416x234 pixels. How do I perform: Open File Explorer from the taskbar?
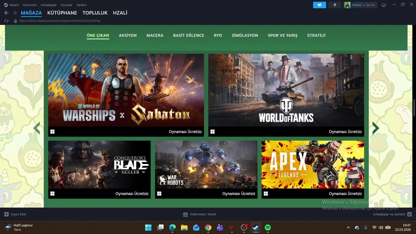click(184, 227)
